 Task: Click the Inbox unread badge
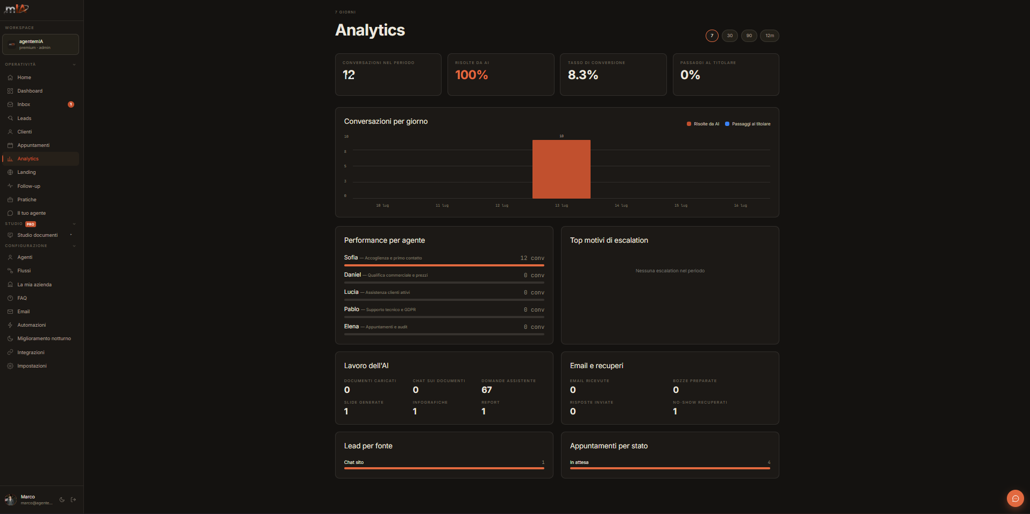71,104
